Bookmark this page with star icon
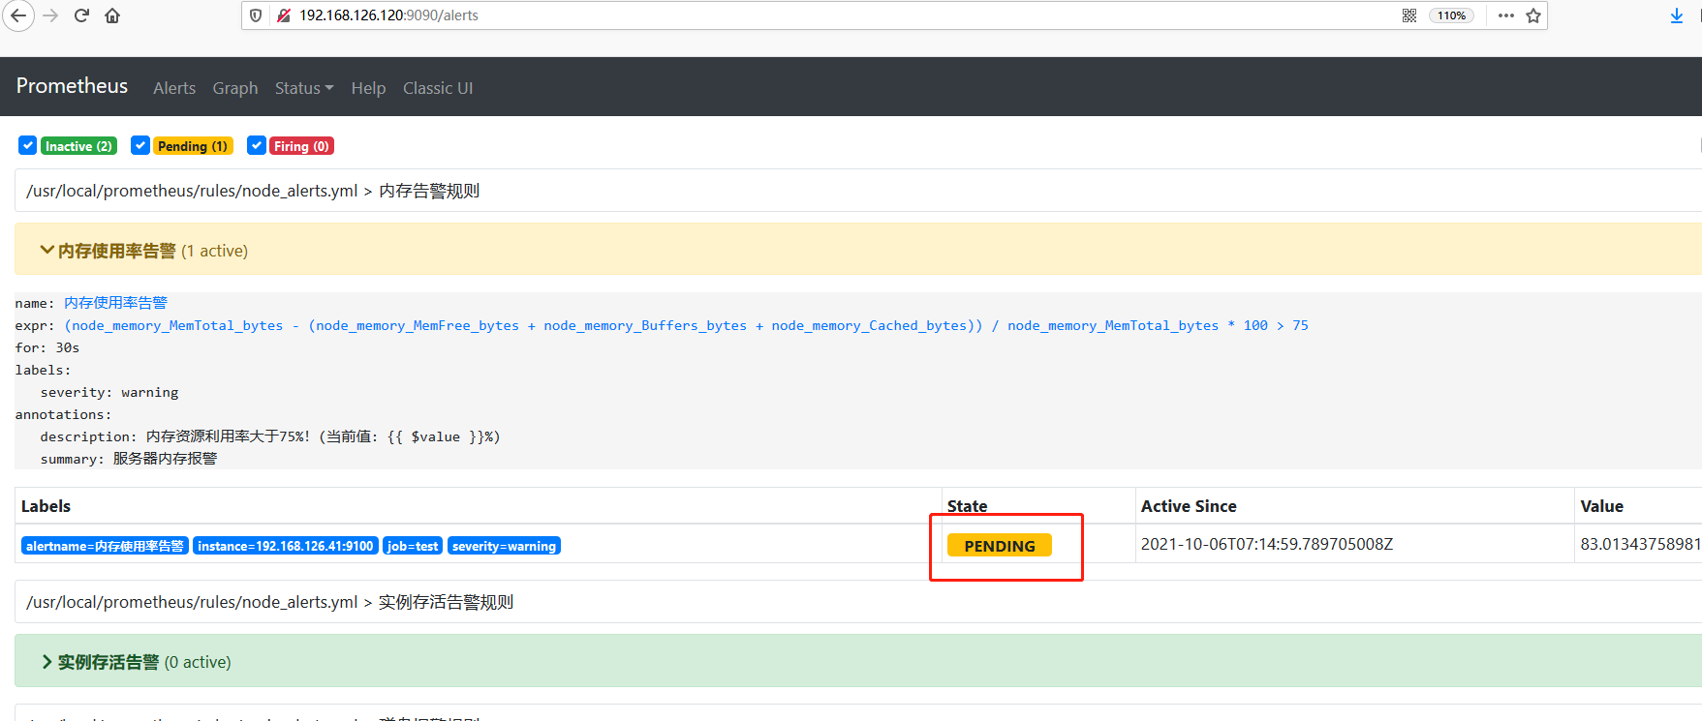This screenshot has width=1702, height=721. click(1533, 15)
